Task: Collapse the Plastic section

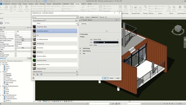Action: click(x=80, y=37)
